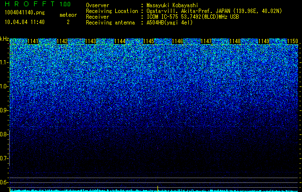The width and height of the screenshot is (302, 192).
Task: Click the 1148 time marker
Action: click(235, 41)
